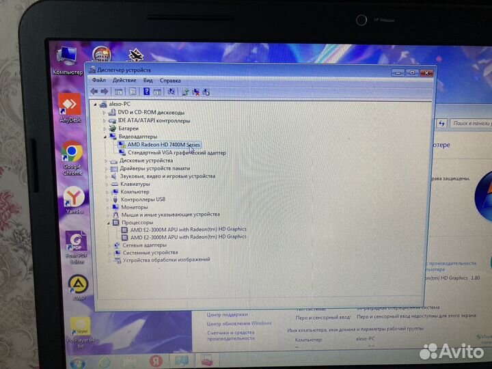Expand IDE ATA/ATAPI контроллеры
Screen dimensions: 492x369
[105, 120]
